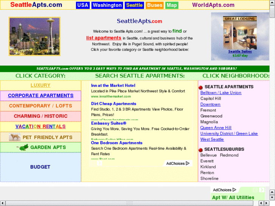Click Capitol Hill neighborhood text
275x206 pixels.
211,99
